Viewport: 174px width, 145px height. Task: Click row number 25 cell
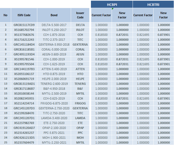tap(5, 142)
